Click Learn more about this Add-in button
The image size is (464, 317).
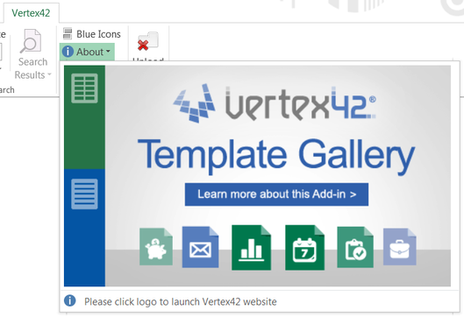click(276, 194)
